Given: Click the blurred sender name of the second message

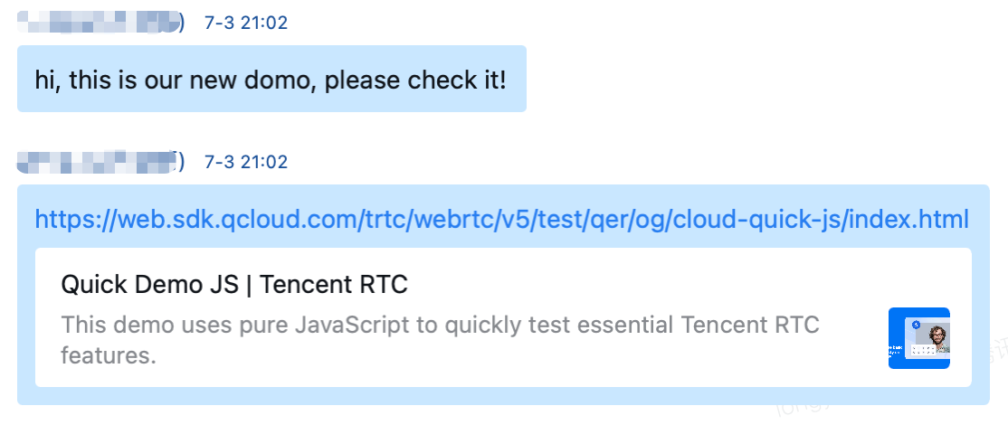Looking at the screenshot, I should click(98, 162).
